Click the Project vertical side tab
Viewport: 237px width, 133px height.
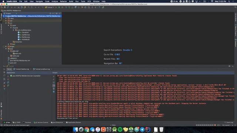click(1, 17)
